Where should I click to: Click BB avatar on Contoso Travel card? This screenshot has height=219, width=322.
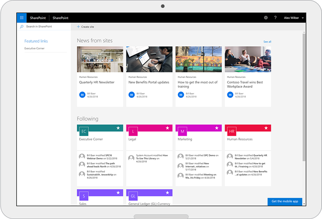pyautogui.click(x=230, y=95)
